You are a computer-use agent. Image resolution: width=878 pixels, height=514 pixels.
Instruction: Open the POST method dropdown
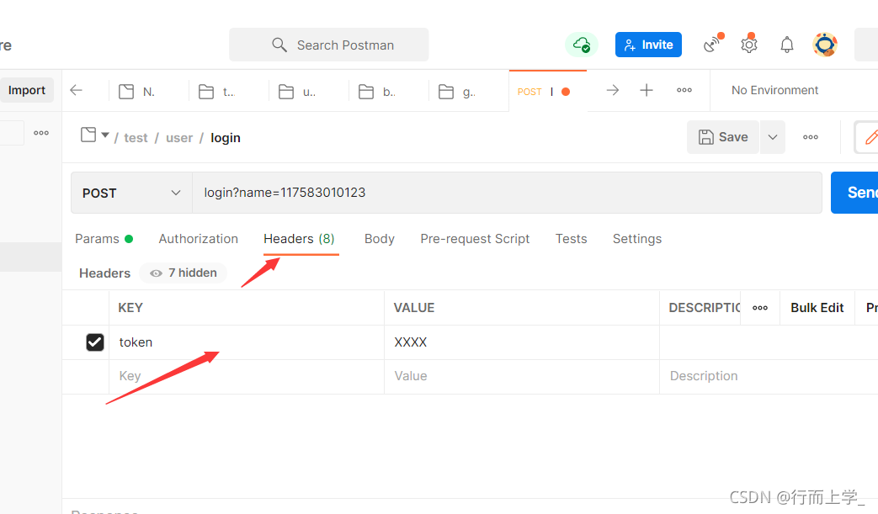point(131,193)
